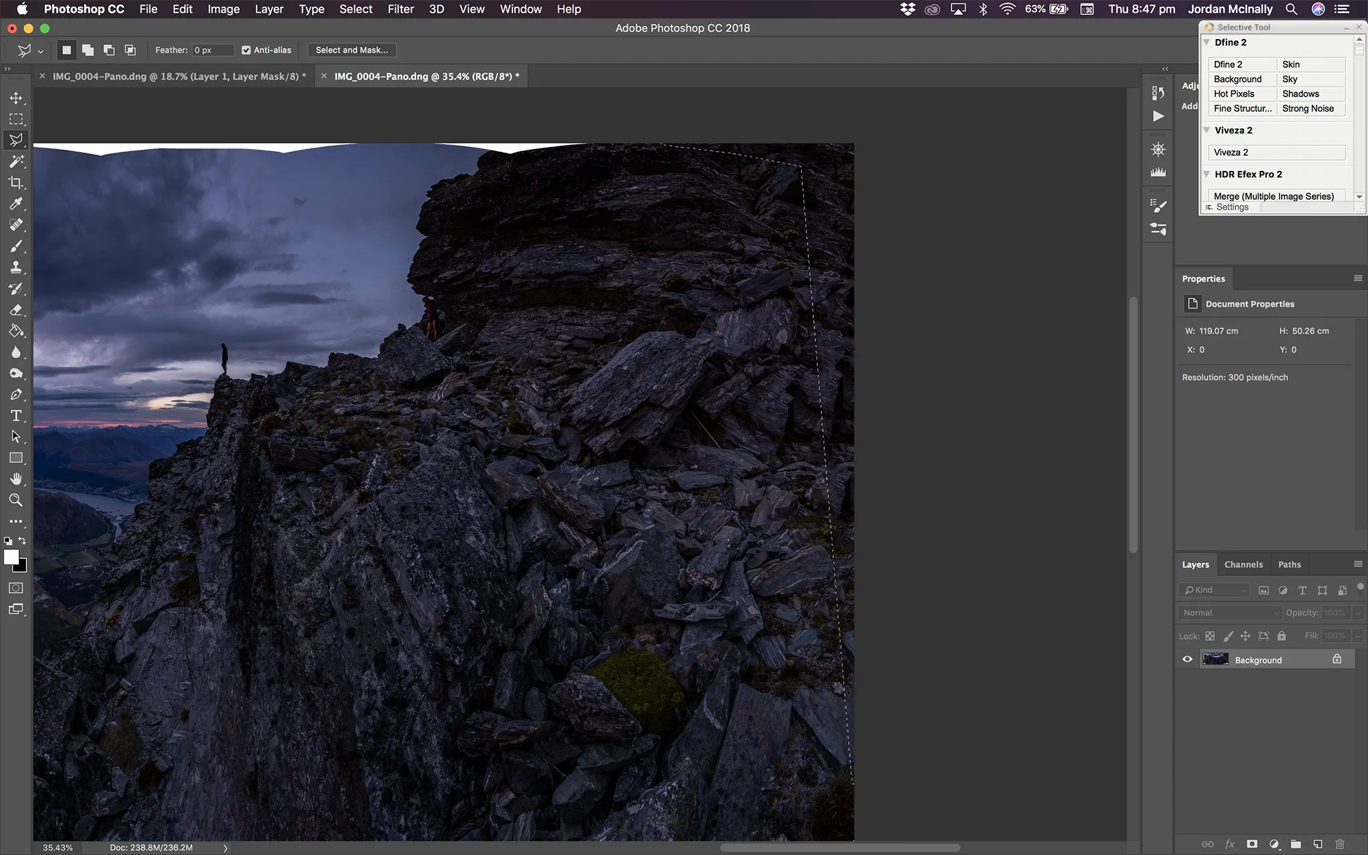Select the Clone Stamp tool
The width and height of the screenshot is (1368, 855).
(x=16, y=267)
